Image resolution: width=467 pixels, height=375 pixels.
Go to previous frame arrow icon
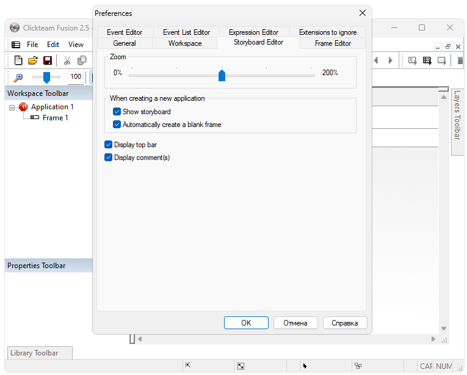pyautogui.click(x=376, y=60)
